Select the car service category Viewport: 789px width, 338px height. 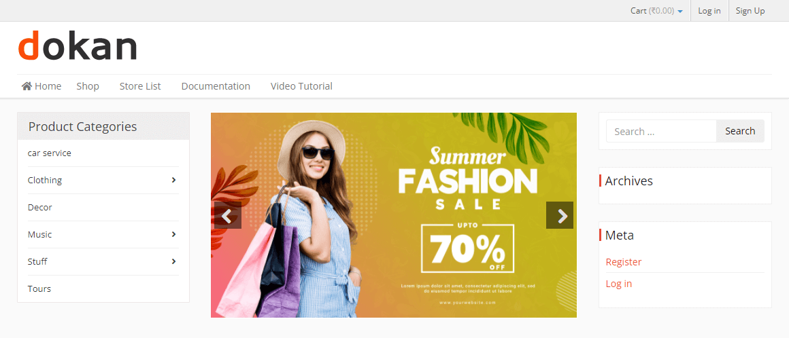49,153
